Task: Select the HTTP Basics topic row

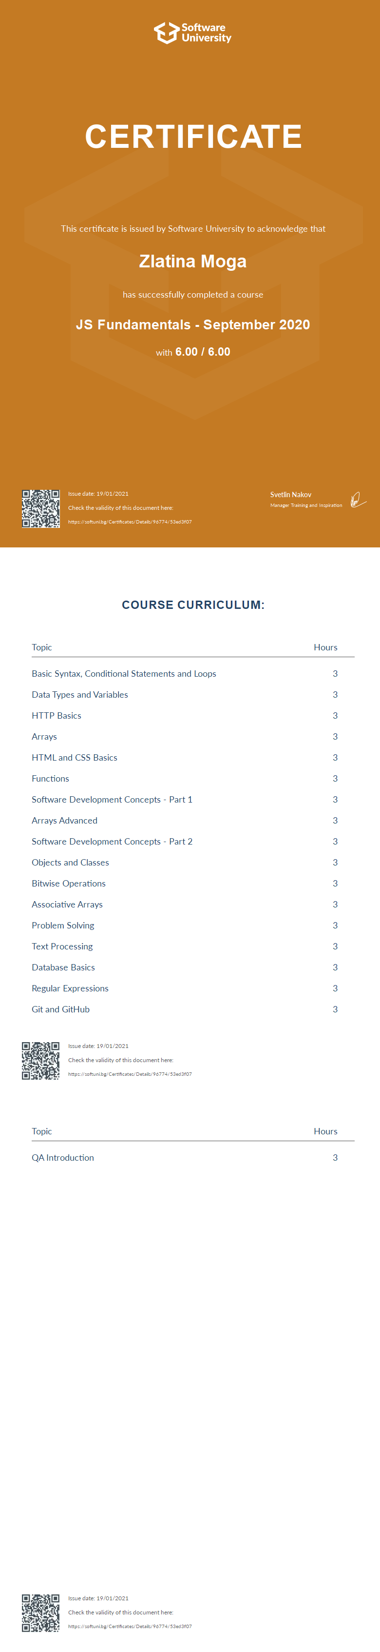Action: pos(57,716)
